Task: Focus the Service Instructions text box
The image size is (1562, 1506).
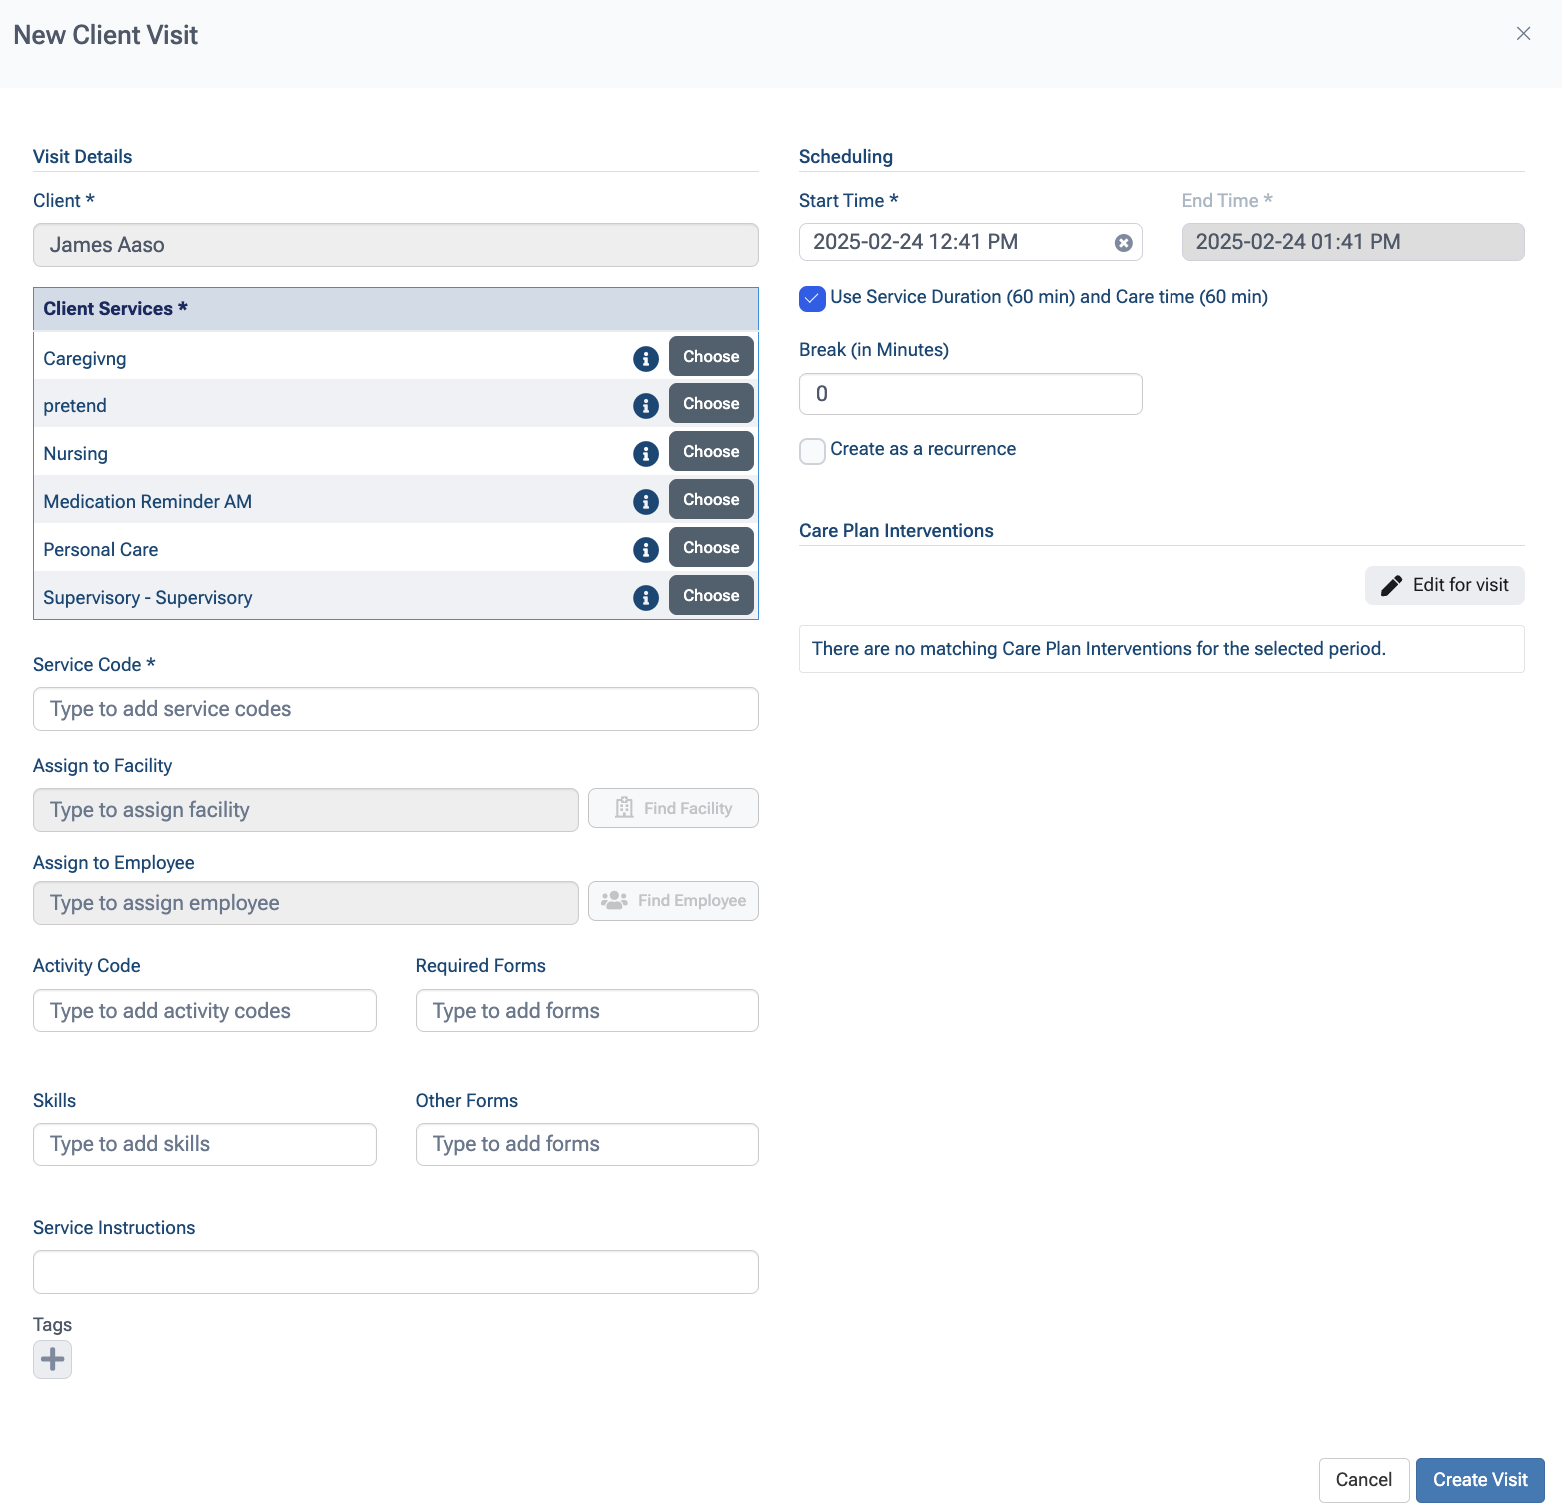Action: click(395, 1272)
